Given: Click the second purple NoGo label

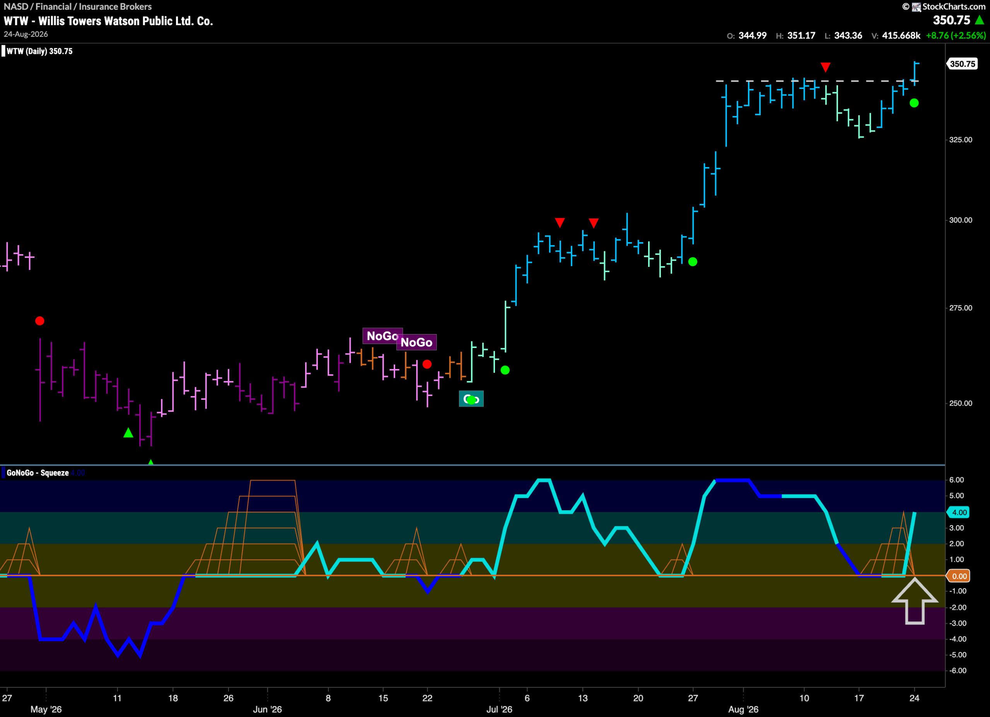Looking at the screenshot, I should point(416,342).
